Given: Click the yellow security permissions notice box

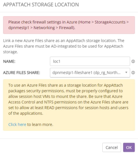Looking at the screenshot, I should pos(69,105).
